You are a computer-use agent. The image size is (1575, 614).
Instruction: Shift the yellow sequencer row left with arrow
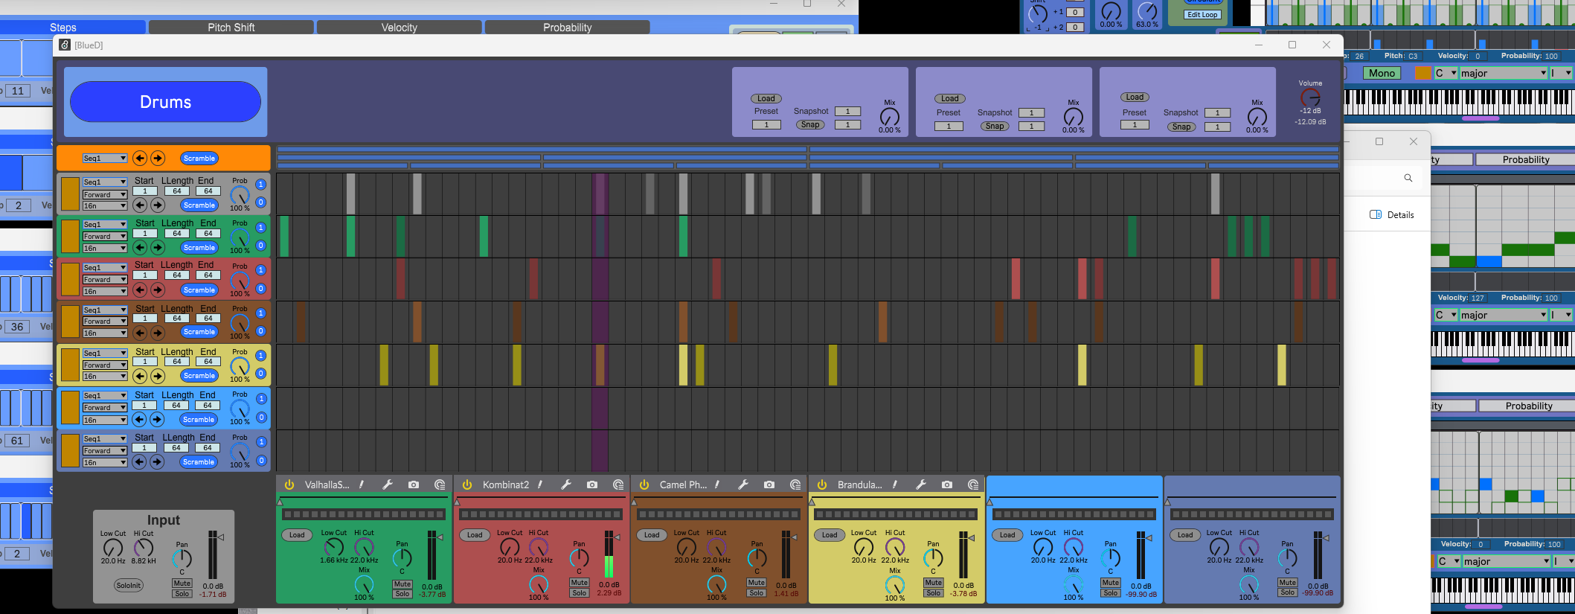click(x=140, y=376)
